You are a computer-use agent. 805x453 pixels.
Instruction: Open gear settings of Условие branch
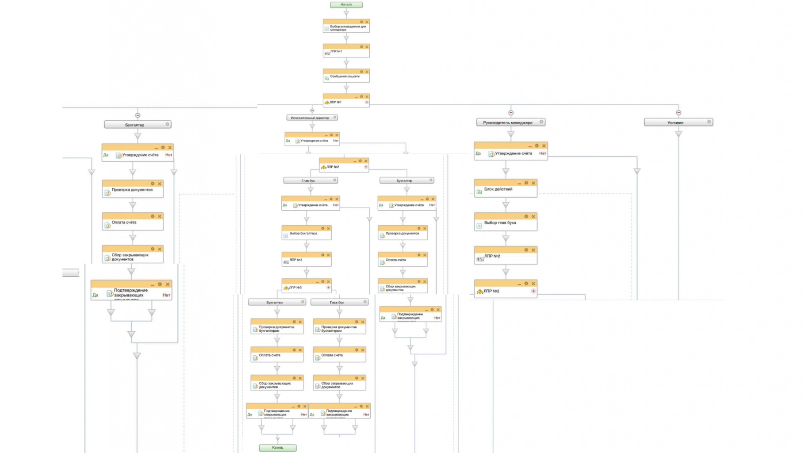(x=709, y=122)
